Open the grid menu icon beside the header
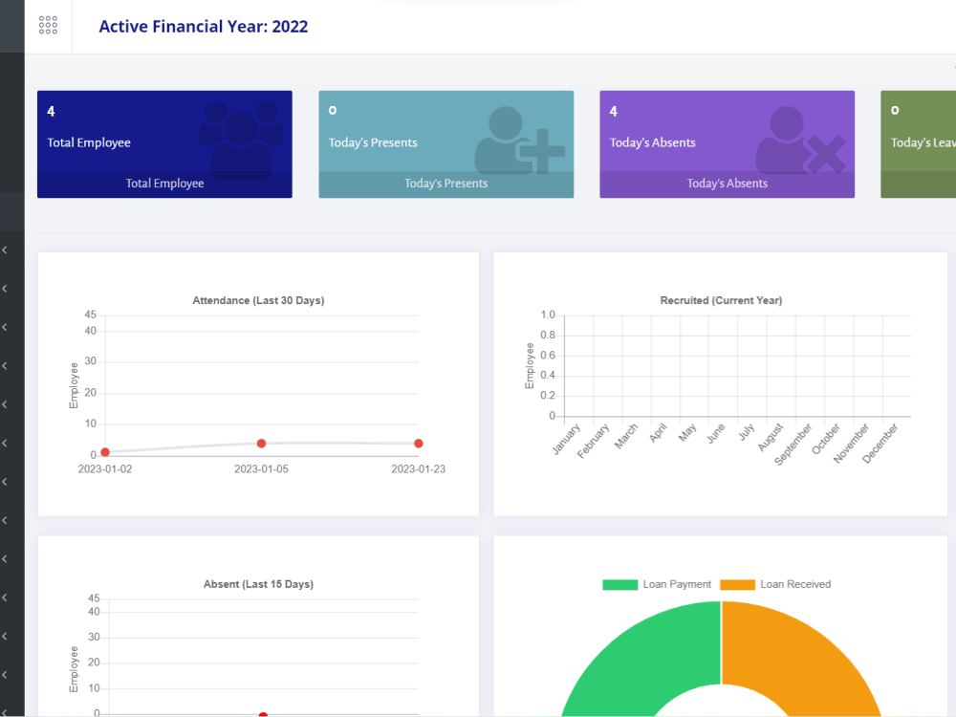The image size is (956, 717). (48, 26)
